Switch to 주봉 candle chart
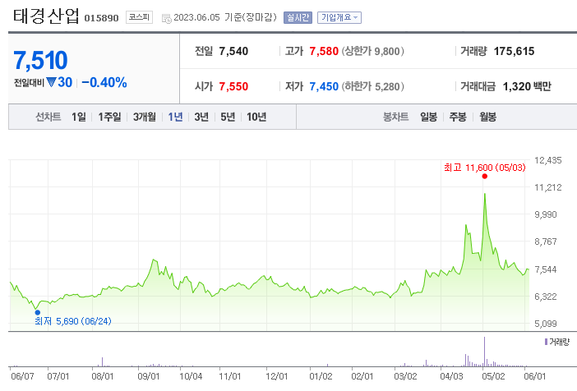This screenshot has width=577, height=391. point(458,117)
